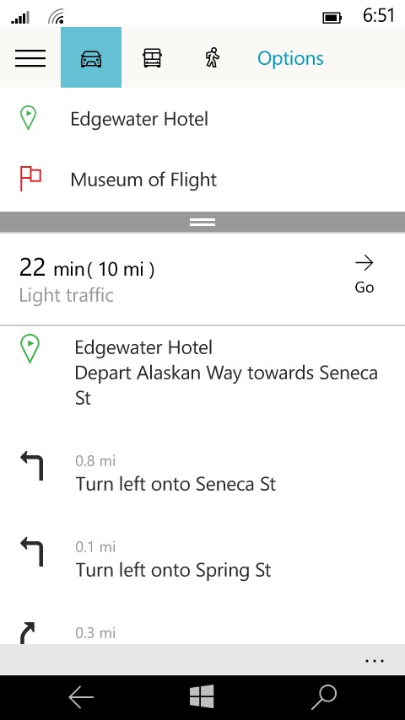Open route Options
Image resolution: width=405 pixels, height=720 pixels.
tap(290, 58)
